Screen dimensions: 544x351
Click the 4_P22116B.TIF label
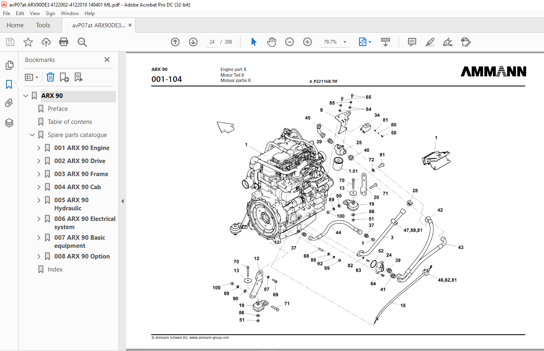(x=323, y=82)
